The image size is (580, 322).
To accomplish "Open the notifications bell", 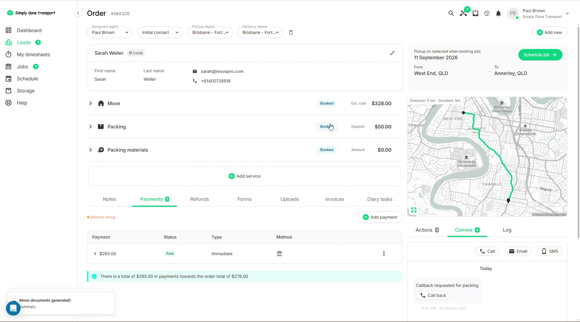I will [x=498, y=13].
